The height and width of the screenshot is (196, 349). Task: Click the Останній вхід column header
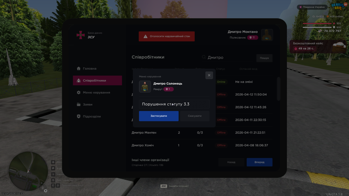coord(248,69)
